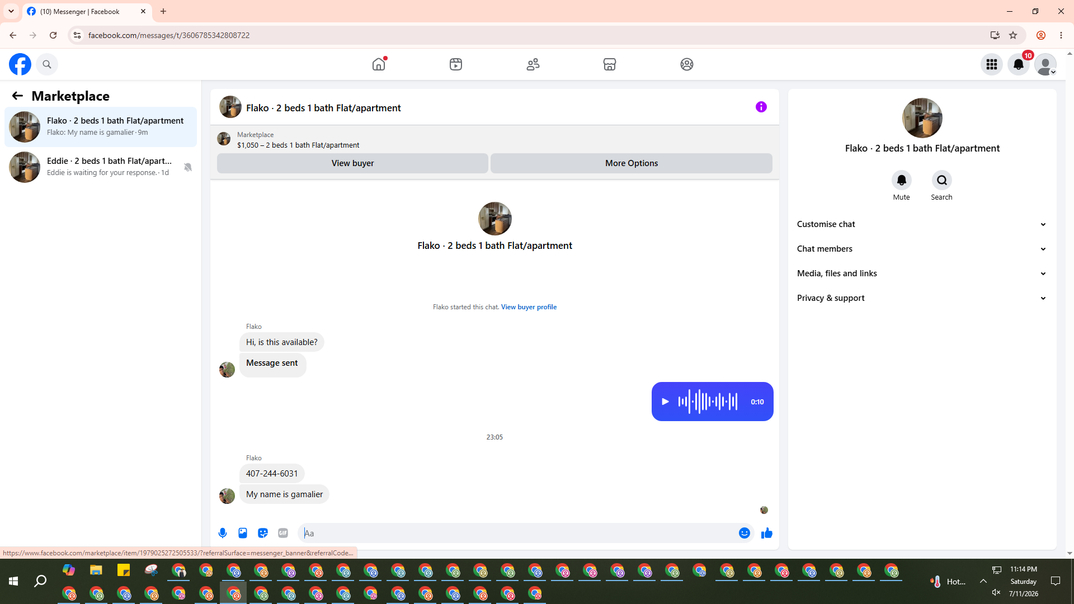Show hidden system tray icons

[x=983, y=582]
